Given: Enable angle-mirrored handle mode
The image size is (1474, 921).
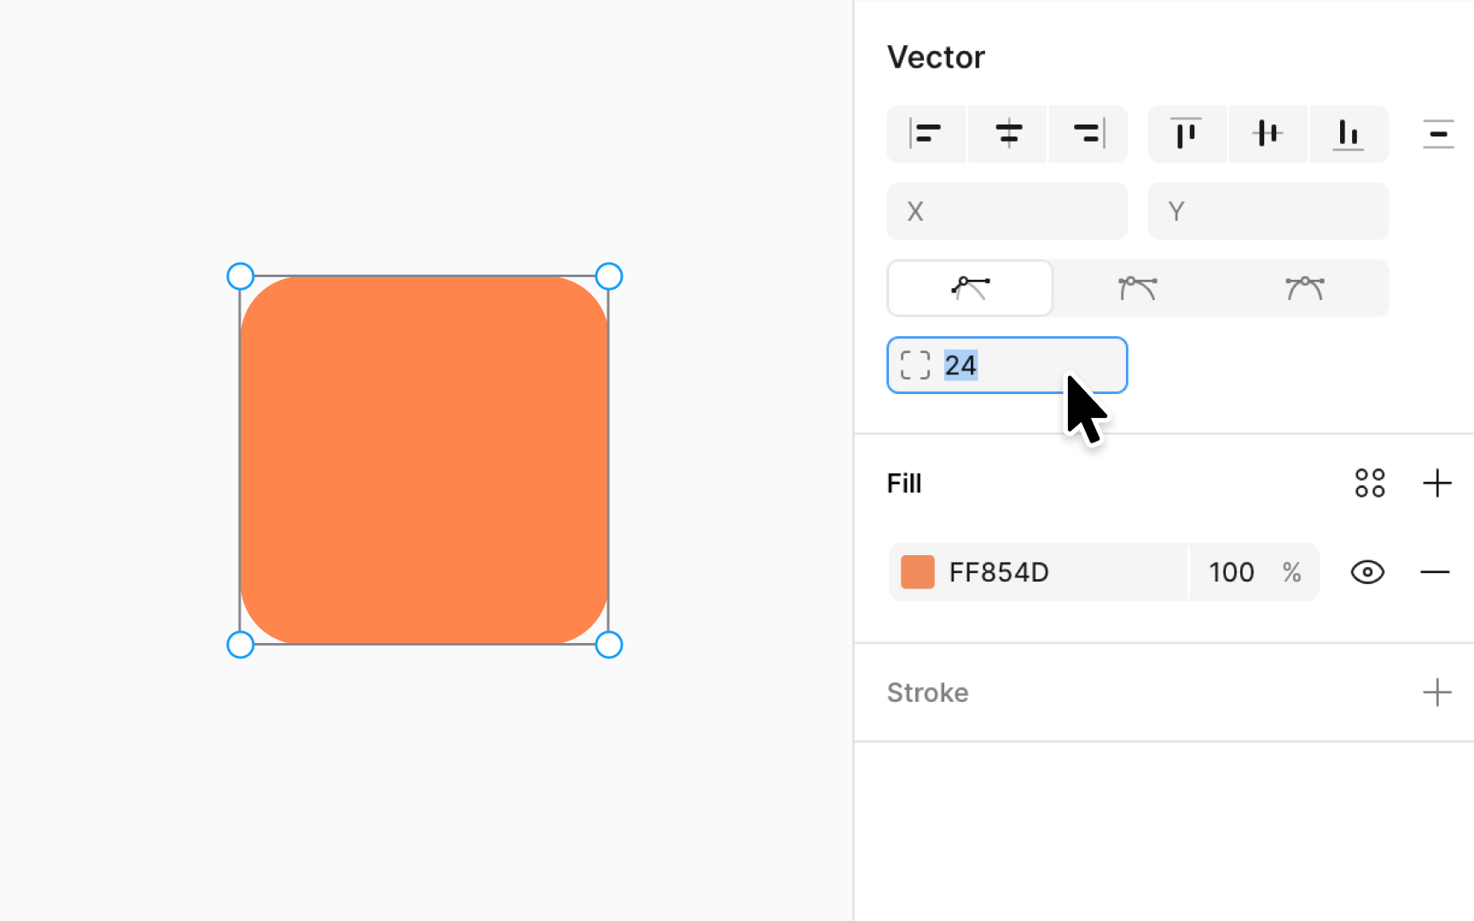Looking at the screenshot, I should pyautogui.click(x=1137, y=288).
